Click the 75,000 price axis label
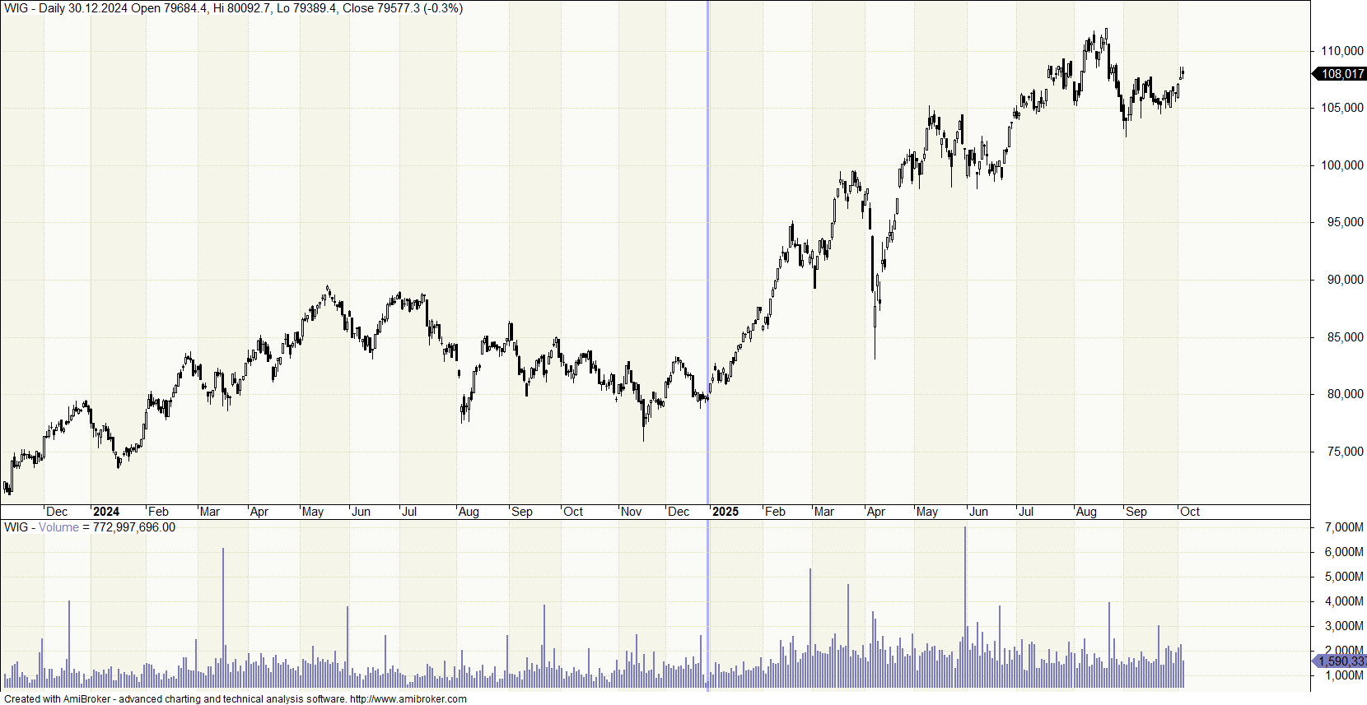 click(1344, 452)
